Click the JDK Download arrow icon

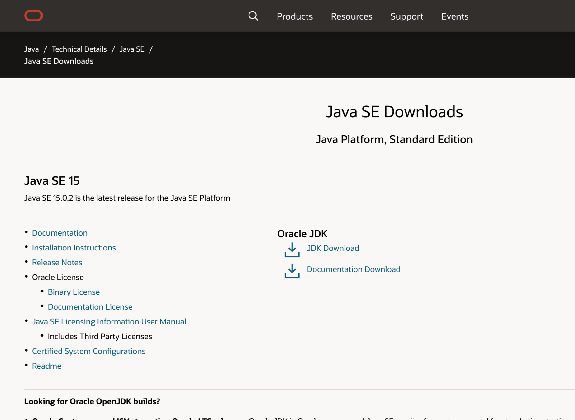click(292, 250)
